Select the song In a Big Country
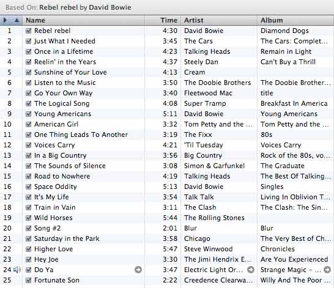334x288 pixels. (61, 155)
